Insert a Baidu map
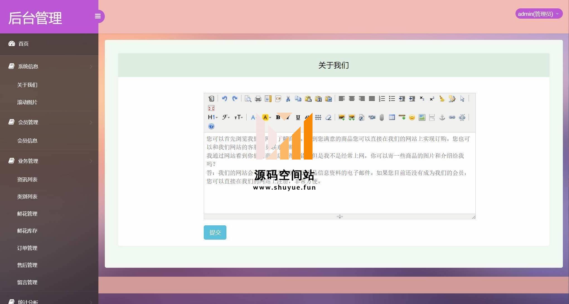569x304 pixels. coord(422,117)
